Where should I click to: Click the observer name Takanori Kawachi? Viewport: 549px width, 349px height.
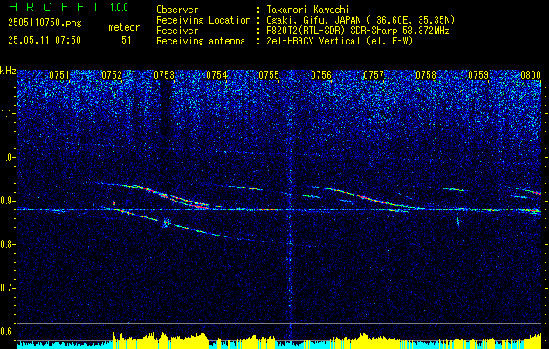[308, 10]
